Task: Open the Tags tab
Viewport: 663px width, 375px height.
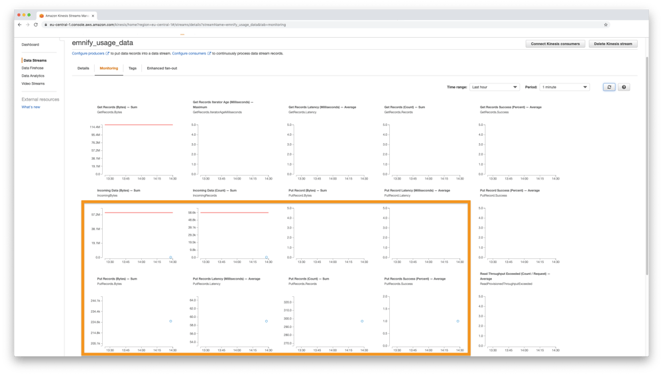Action: 133,68
